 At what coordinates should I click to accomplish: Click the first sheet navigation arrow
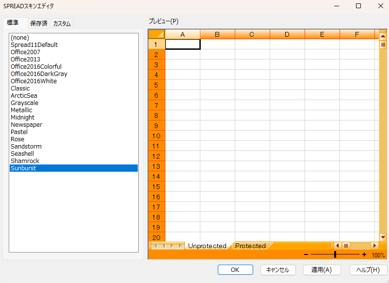(155, 246)
